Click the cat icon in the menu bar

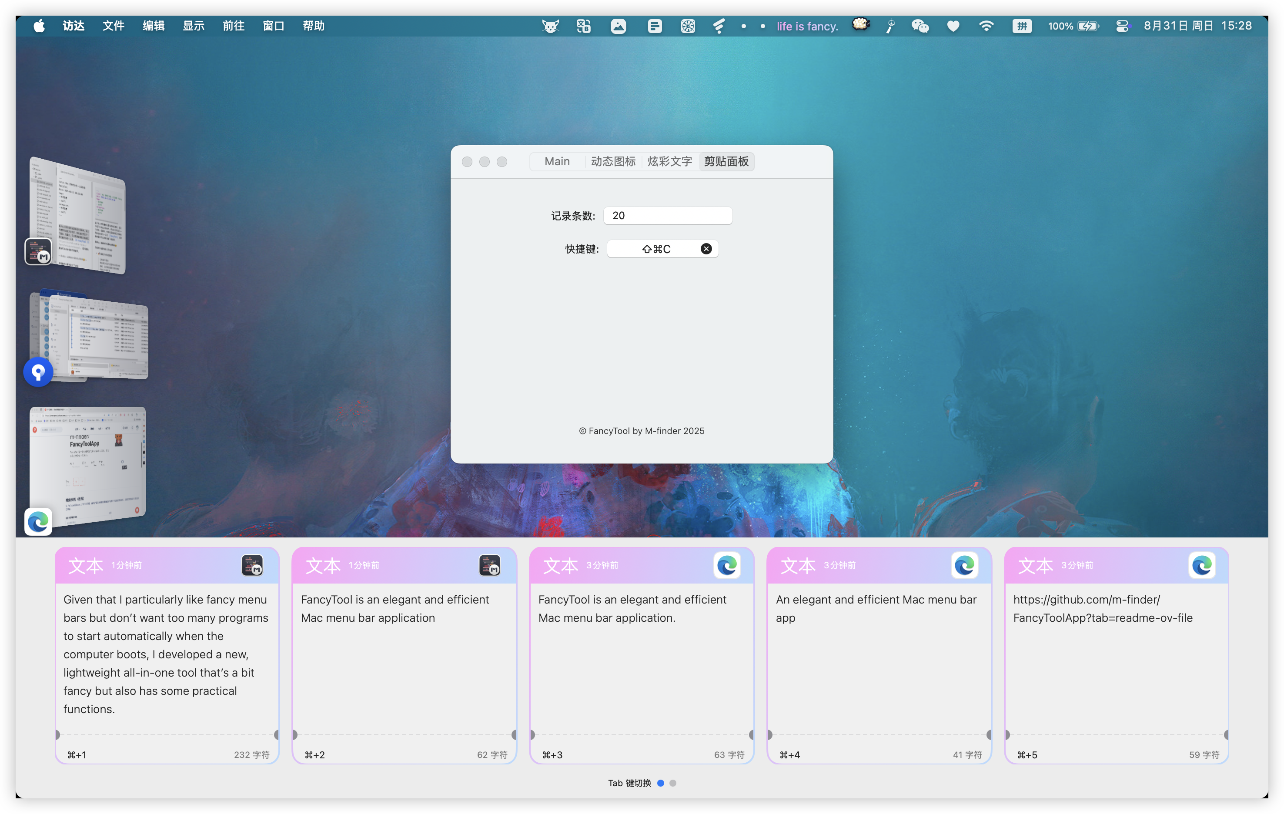click(551, 25)
